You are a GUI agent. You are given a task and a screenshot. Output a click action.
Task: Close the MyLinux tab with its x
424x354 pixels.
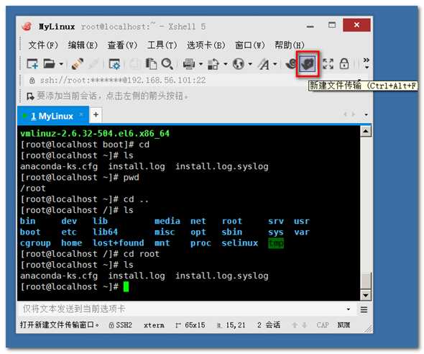tap(81, 114)
